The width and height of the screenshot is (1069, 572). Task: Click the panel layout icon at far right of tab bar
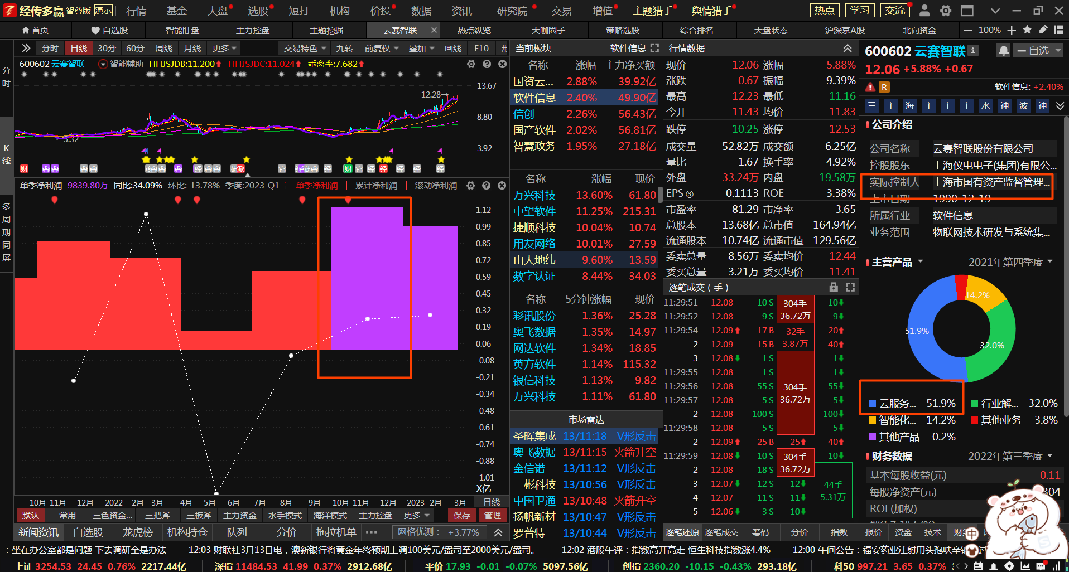click(x=1058, y=30)
